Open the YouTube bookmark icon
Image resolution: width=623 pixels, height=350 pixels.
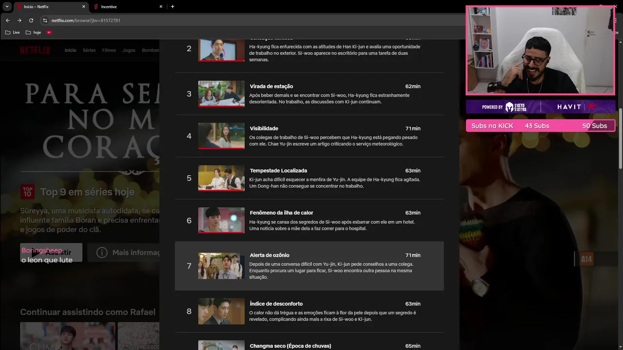(x=49, y=32)
